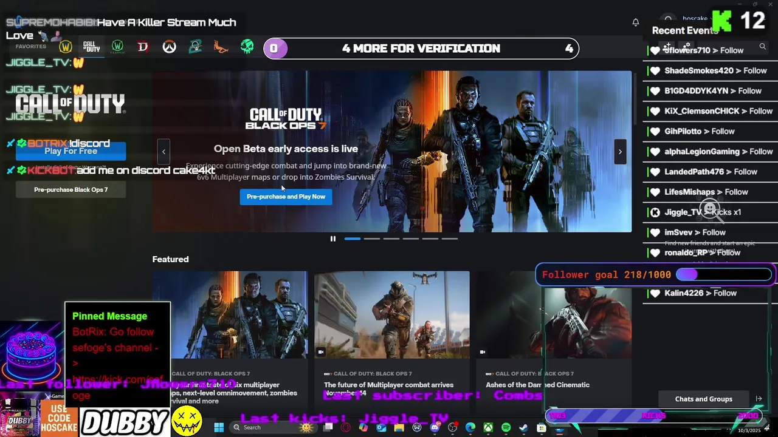This screenshot has width=778, height=437.
Task: Open Copilot from taskbar
Action: click(x=363, y=427)
